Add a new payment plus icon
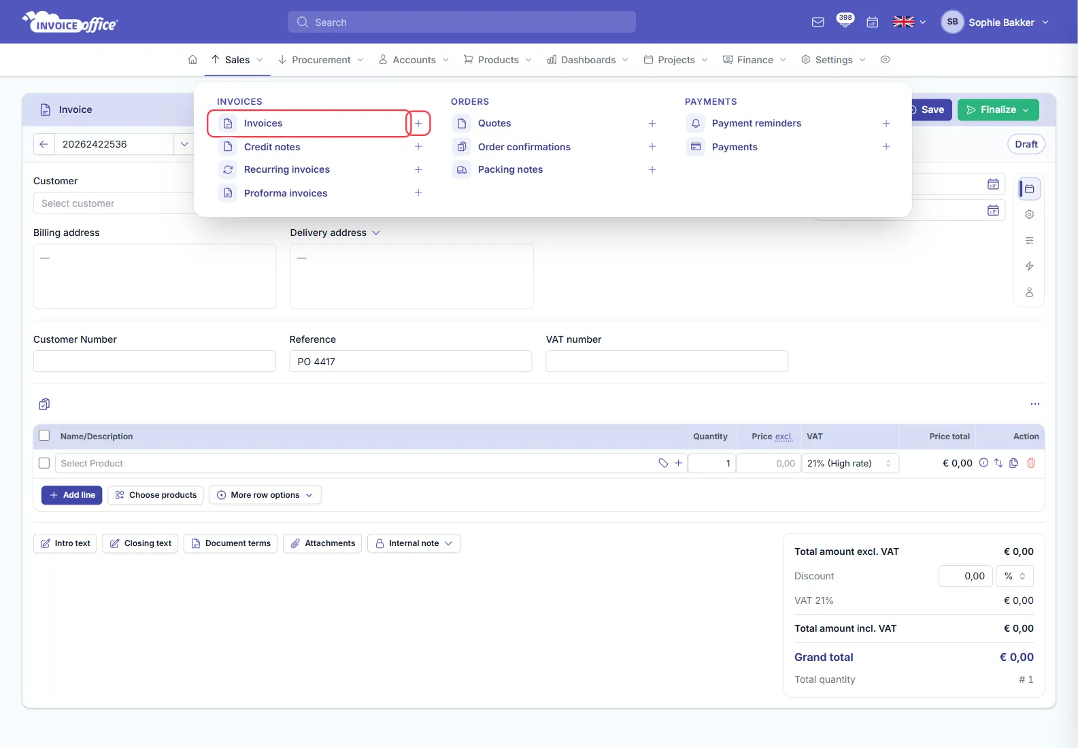Screen dimensions: 1078x748 886,147
